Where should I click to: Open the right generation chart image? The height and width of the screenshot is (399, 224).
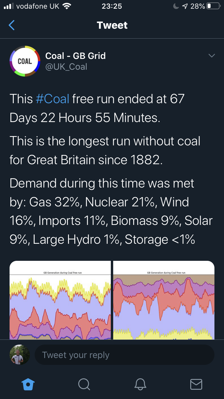[164, 300]
